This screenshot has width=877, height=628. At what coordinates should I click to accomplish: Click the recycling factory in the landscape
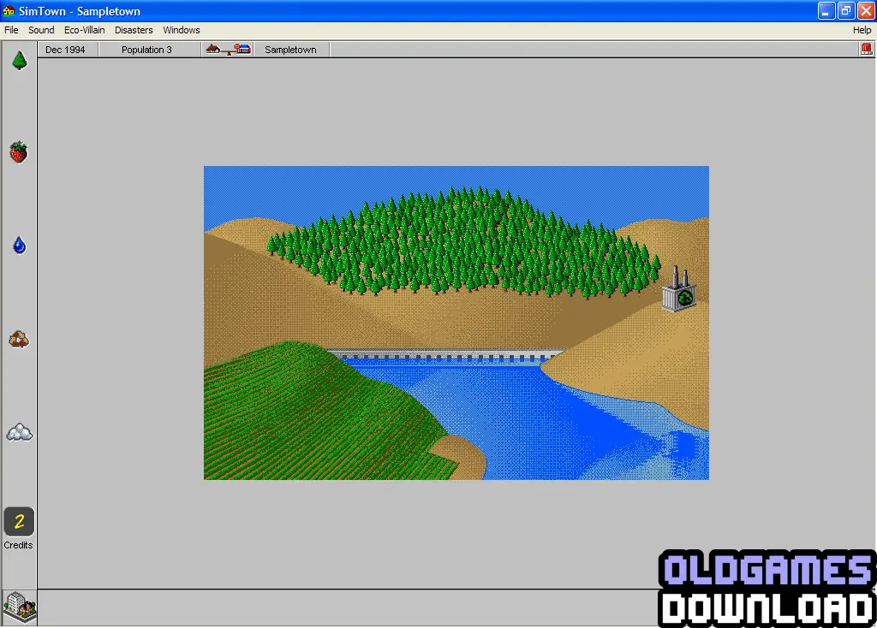(x=679, y=289)
